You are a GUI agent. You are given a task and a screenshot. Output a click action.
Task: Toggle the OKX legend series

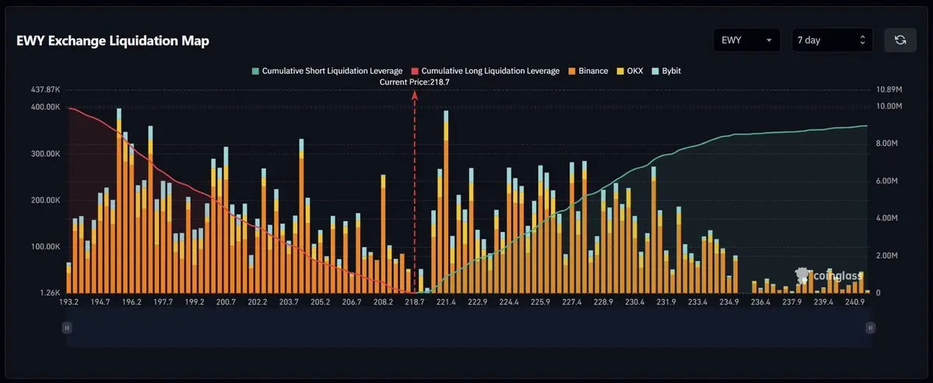630,71
